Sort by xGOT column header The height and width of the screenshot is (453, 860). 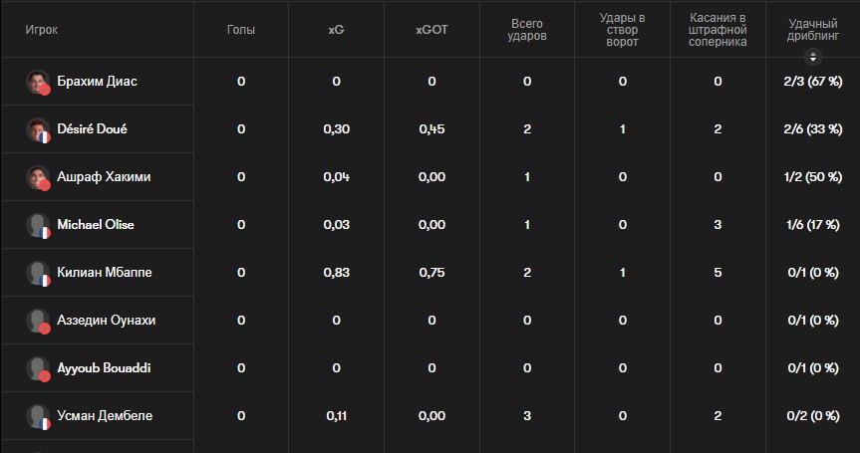[x=431, y=30]
